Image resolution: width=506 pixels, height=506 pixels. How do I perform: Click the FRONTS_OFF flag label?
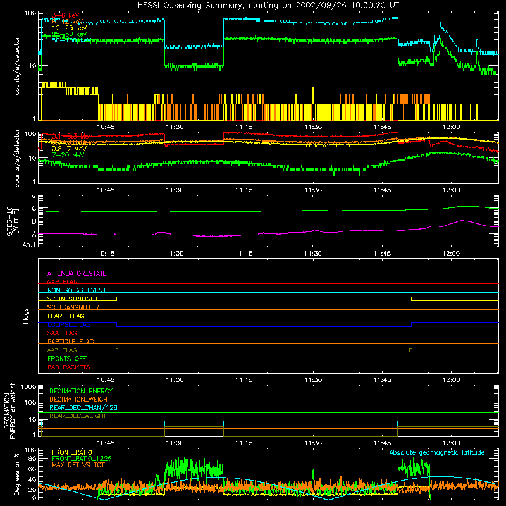[x=67, y=359]
